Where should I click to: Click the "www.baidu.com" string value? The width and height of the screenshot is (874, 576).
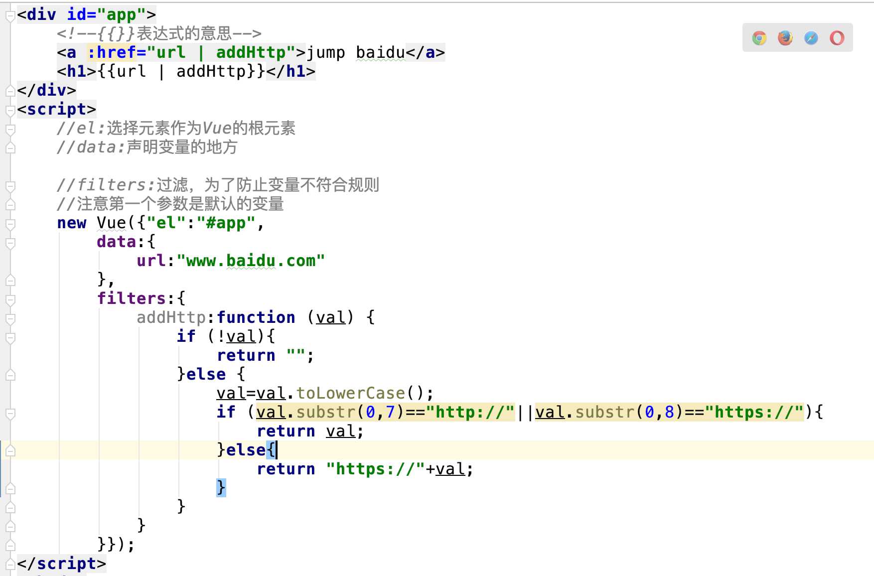(x=251, y=261)
